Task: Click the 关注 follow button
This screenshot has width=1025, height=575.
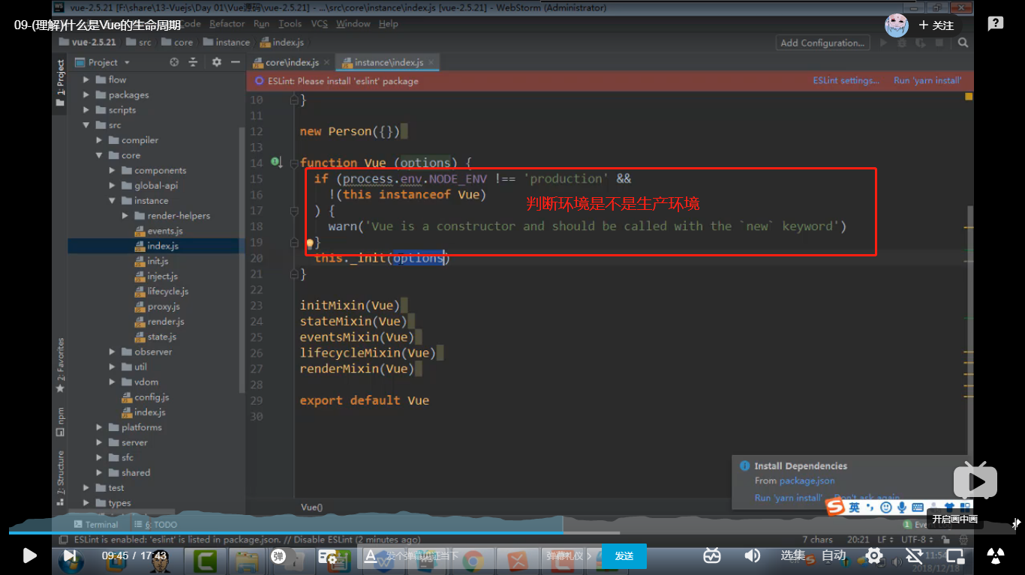Action: [x=936, y=25]
